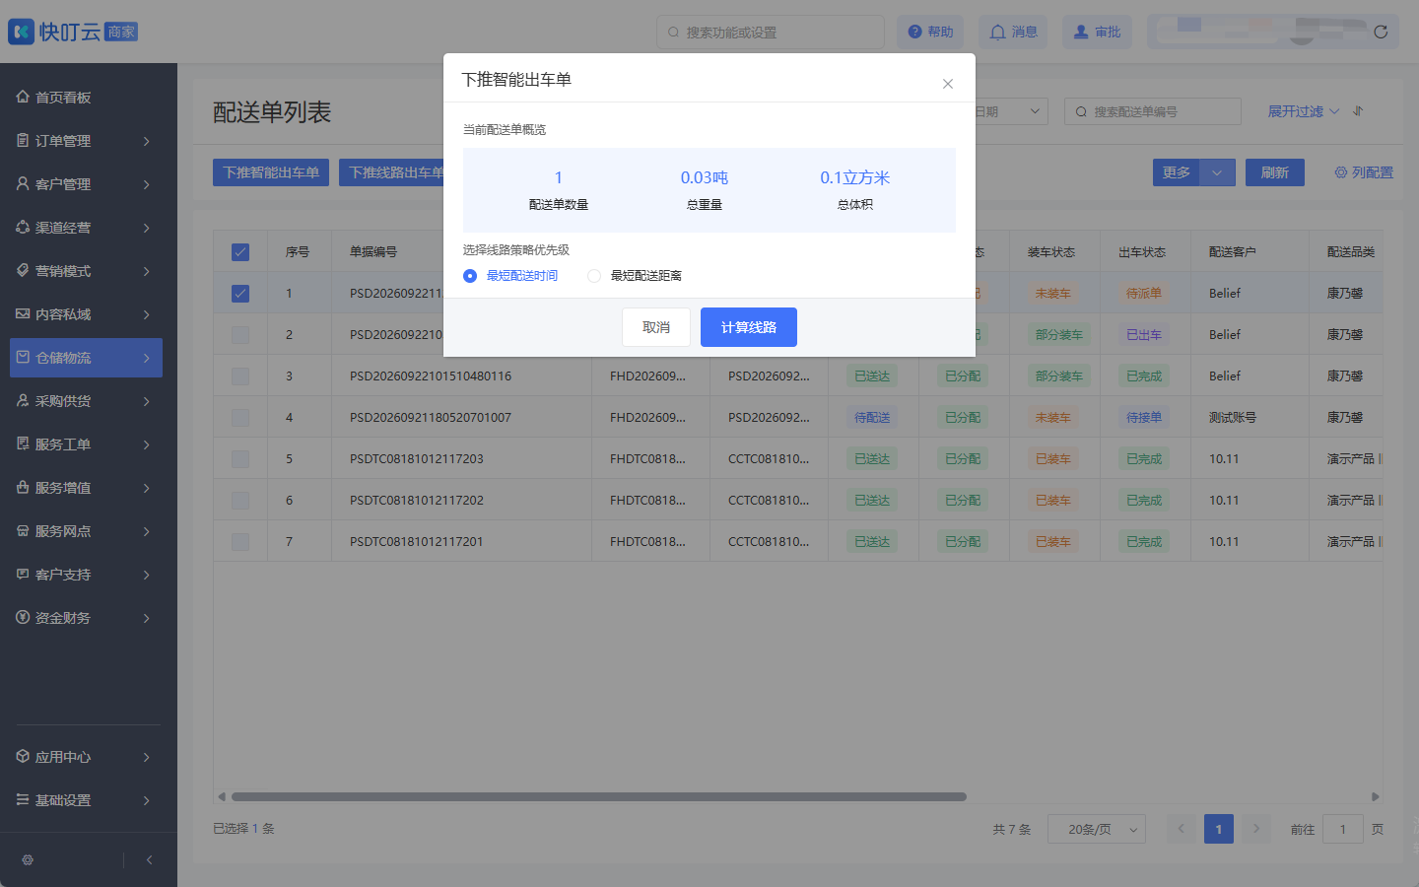1419x887 pixels.
Task: Click the 内容私域 icon in sidebar
Action: [23, 313]
